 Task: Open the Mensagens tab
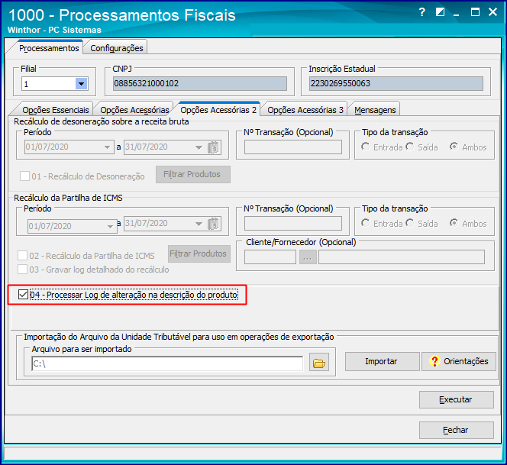pyautogui.click(x=375, y=110)
